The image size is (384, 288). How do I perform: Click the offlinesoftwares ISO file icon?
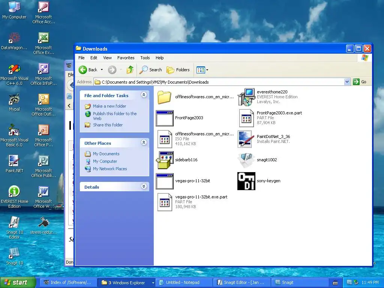point(165,139)
